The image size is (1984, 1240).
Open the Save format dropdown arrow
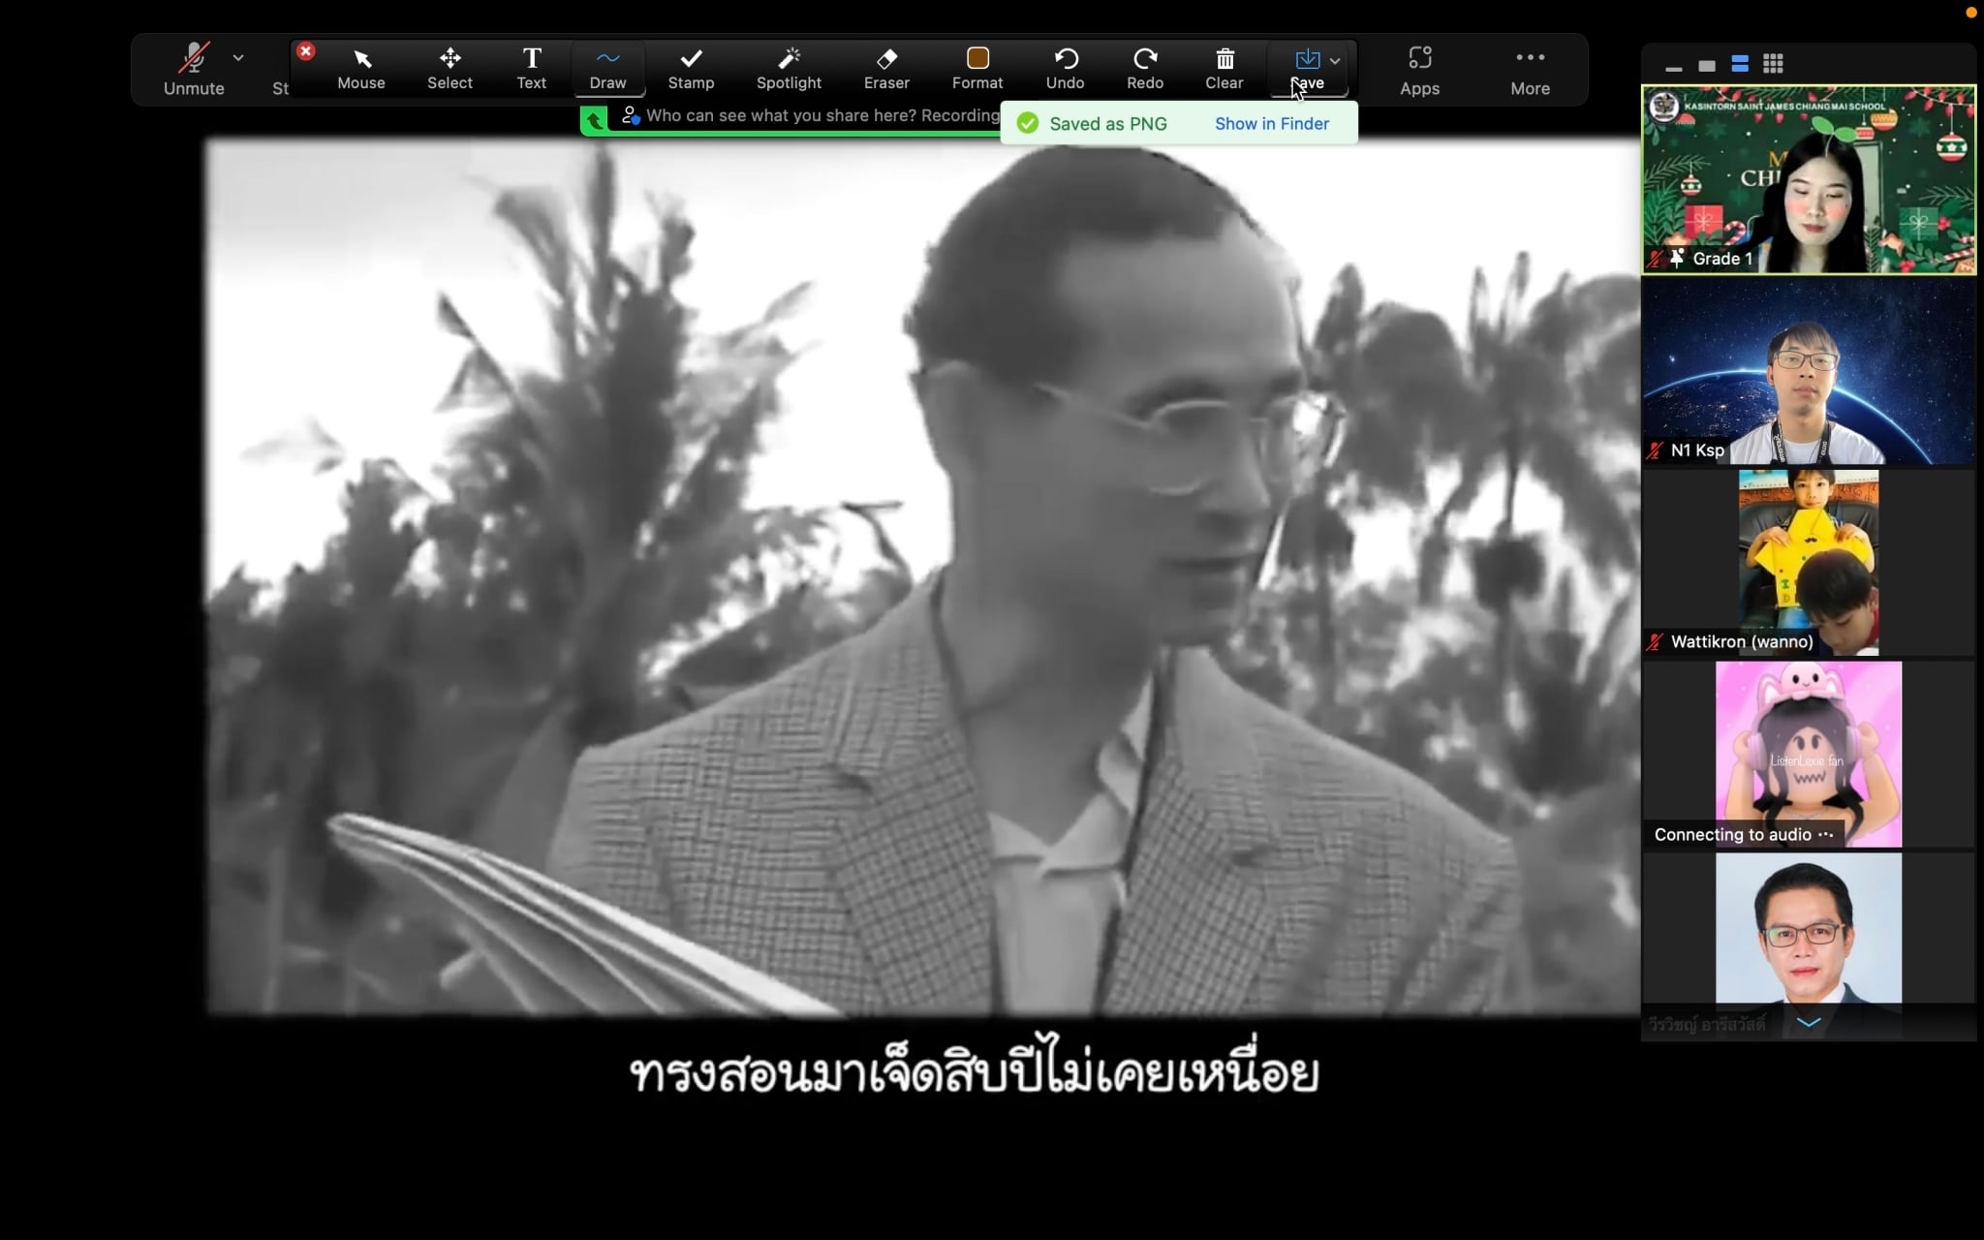1335,60
